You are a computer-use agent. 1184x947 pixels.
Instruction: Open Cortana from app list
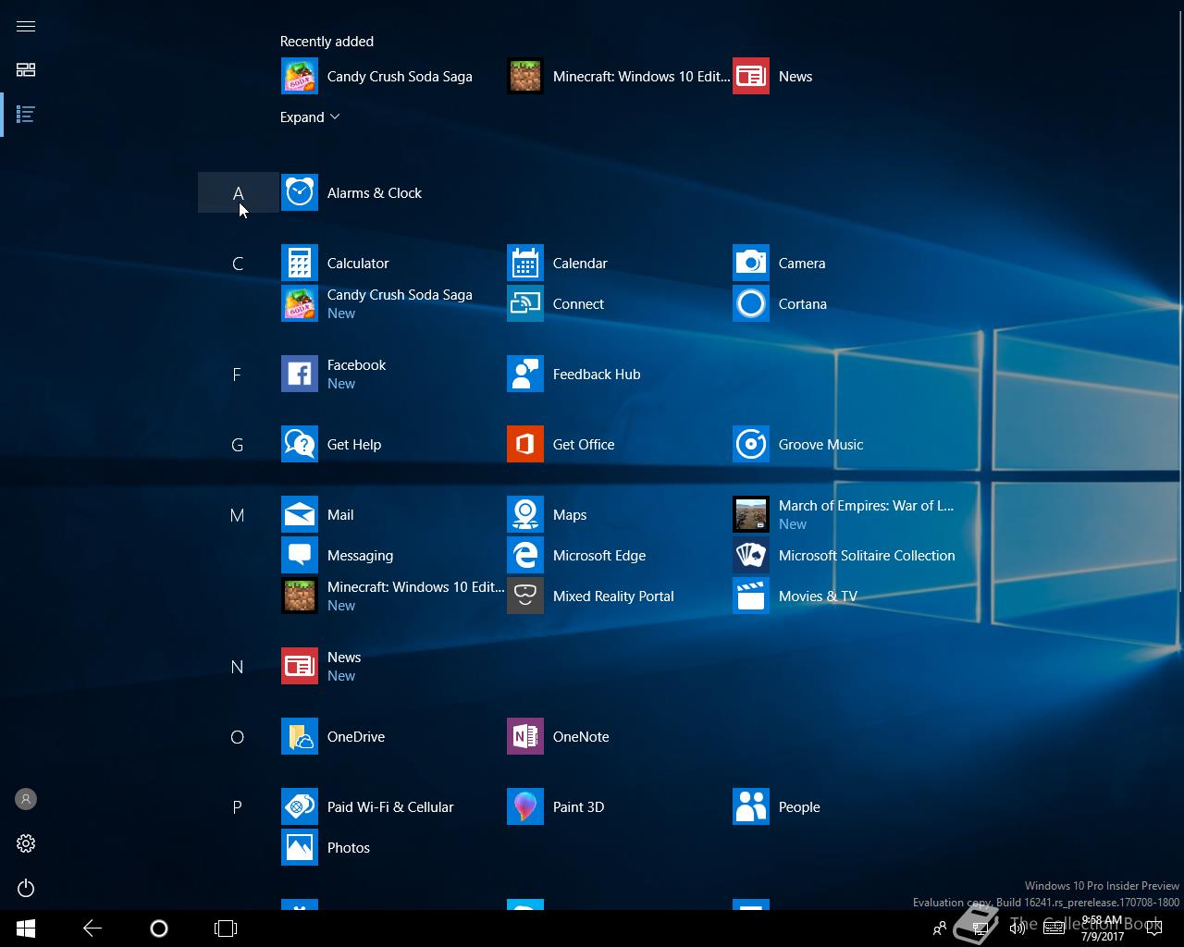pos(843,303)
